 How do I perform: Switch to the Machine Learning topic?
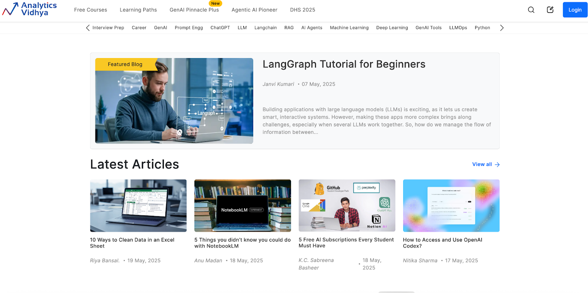349,28
